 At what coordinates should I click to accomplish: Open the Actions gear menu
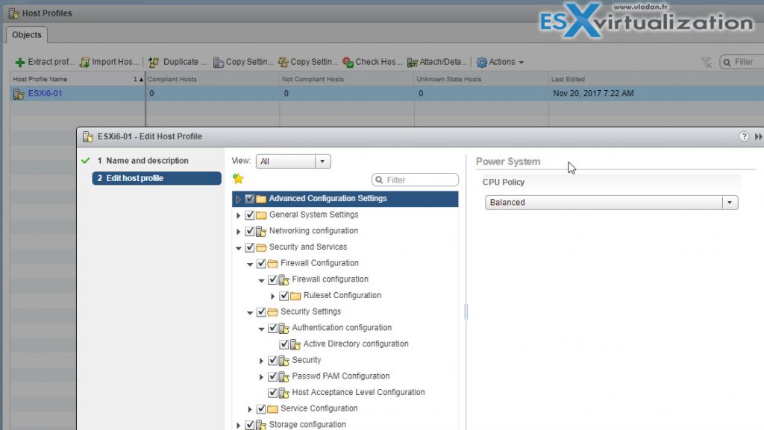click(497, 62)
